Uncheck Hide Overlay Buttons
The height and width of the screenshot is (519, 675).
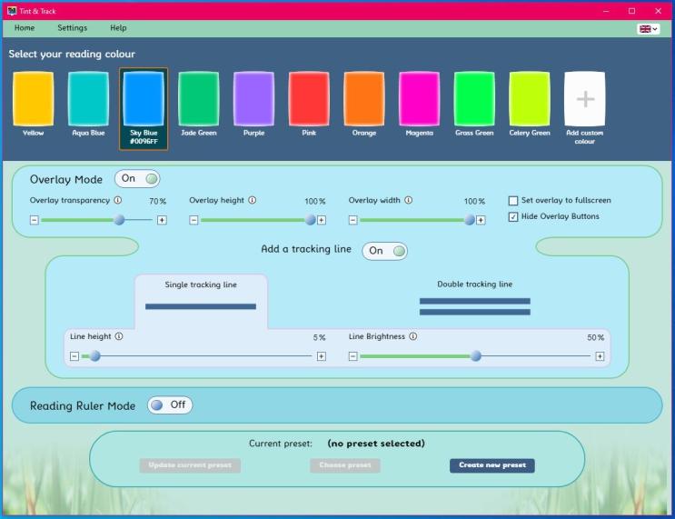513,216
